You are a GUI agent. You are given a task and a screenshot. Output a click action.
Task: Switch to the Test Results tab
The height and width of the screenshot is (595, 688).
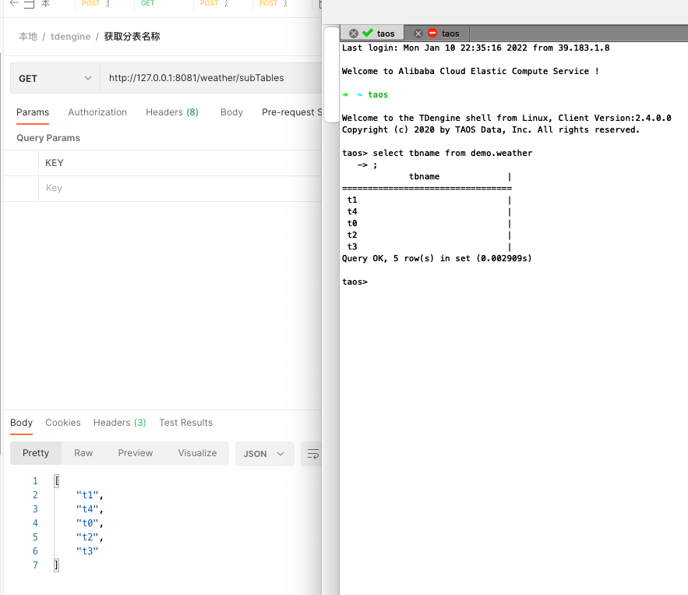(x=185, y=422)
